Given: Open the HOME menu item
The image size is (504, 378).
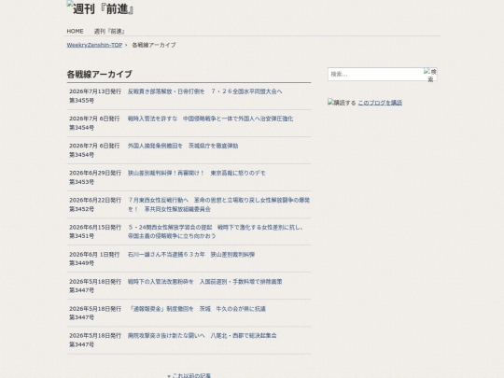Looking at the screenshot, I should click(75, 31).
